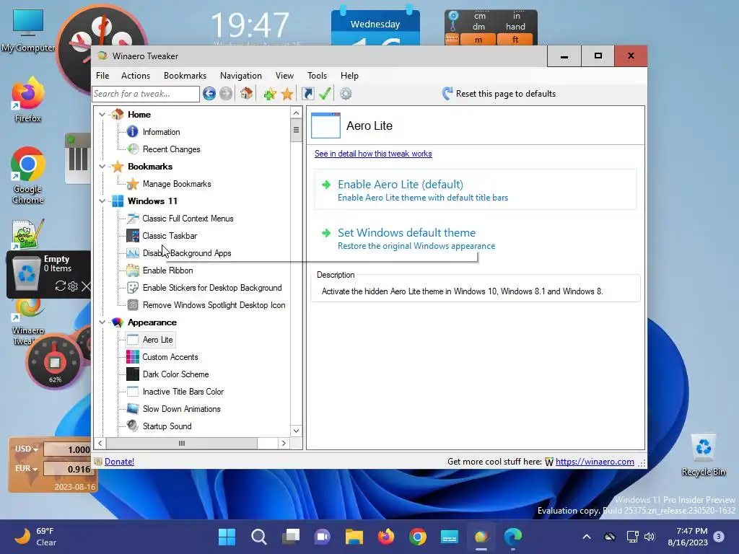This screenshot has height=554, width=739.
Task: Open the Tools menu
Action: (317, 75)
